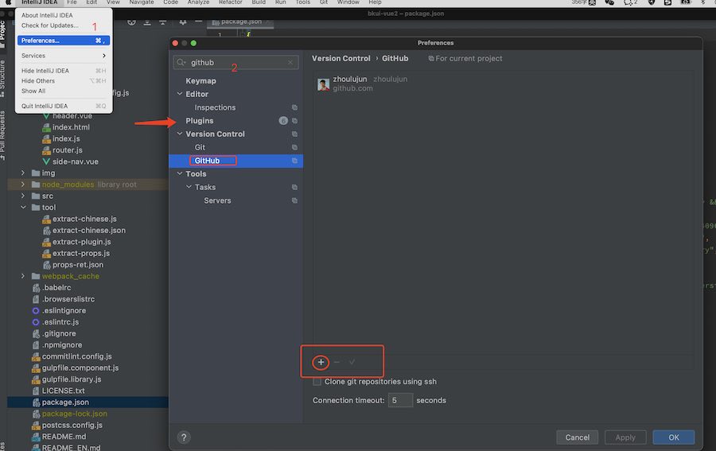Click the Connection timeout input field

coord(400,400)
